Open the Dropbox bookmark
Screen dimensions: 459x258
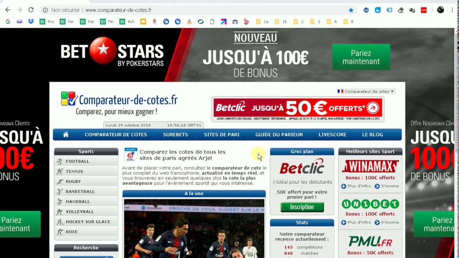pyautogui.click(x=31, y=21)
